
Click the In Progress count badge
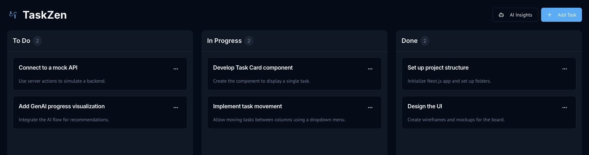(x=249, y=41)
